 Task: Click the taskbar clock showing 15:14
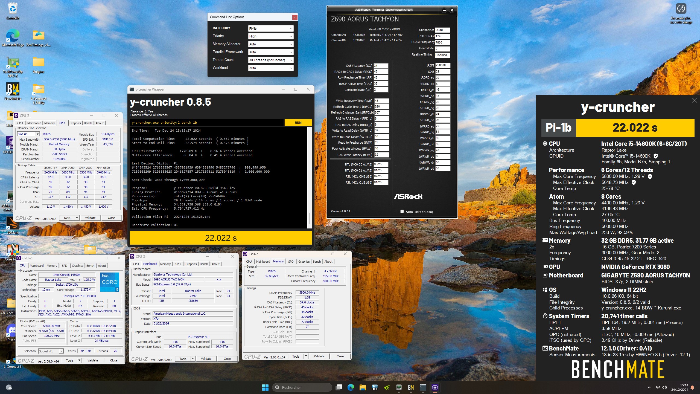[x=679, y=387]
